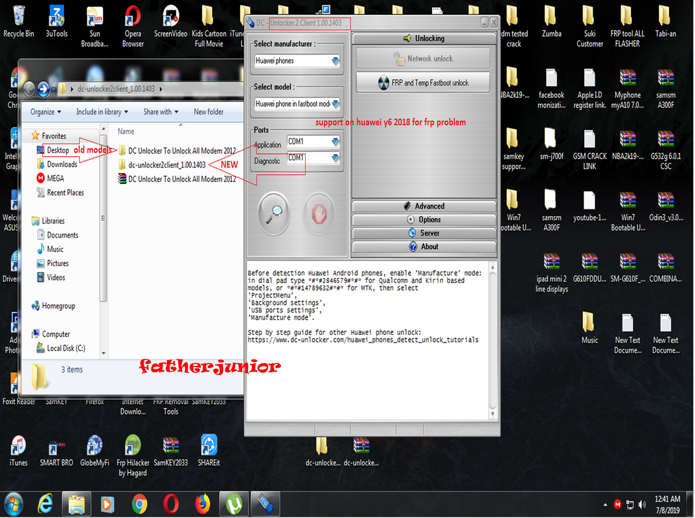695x518 pixels.
Task: Open the Share with menu
Action: coord(161,112)
